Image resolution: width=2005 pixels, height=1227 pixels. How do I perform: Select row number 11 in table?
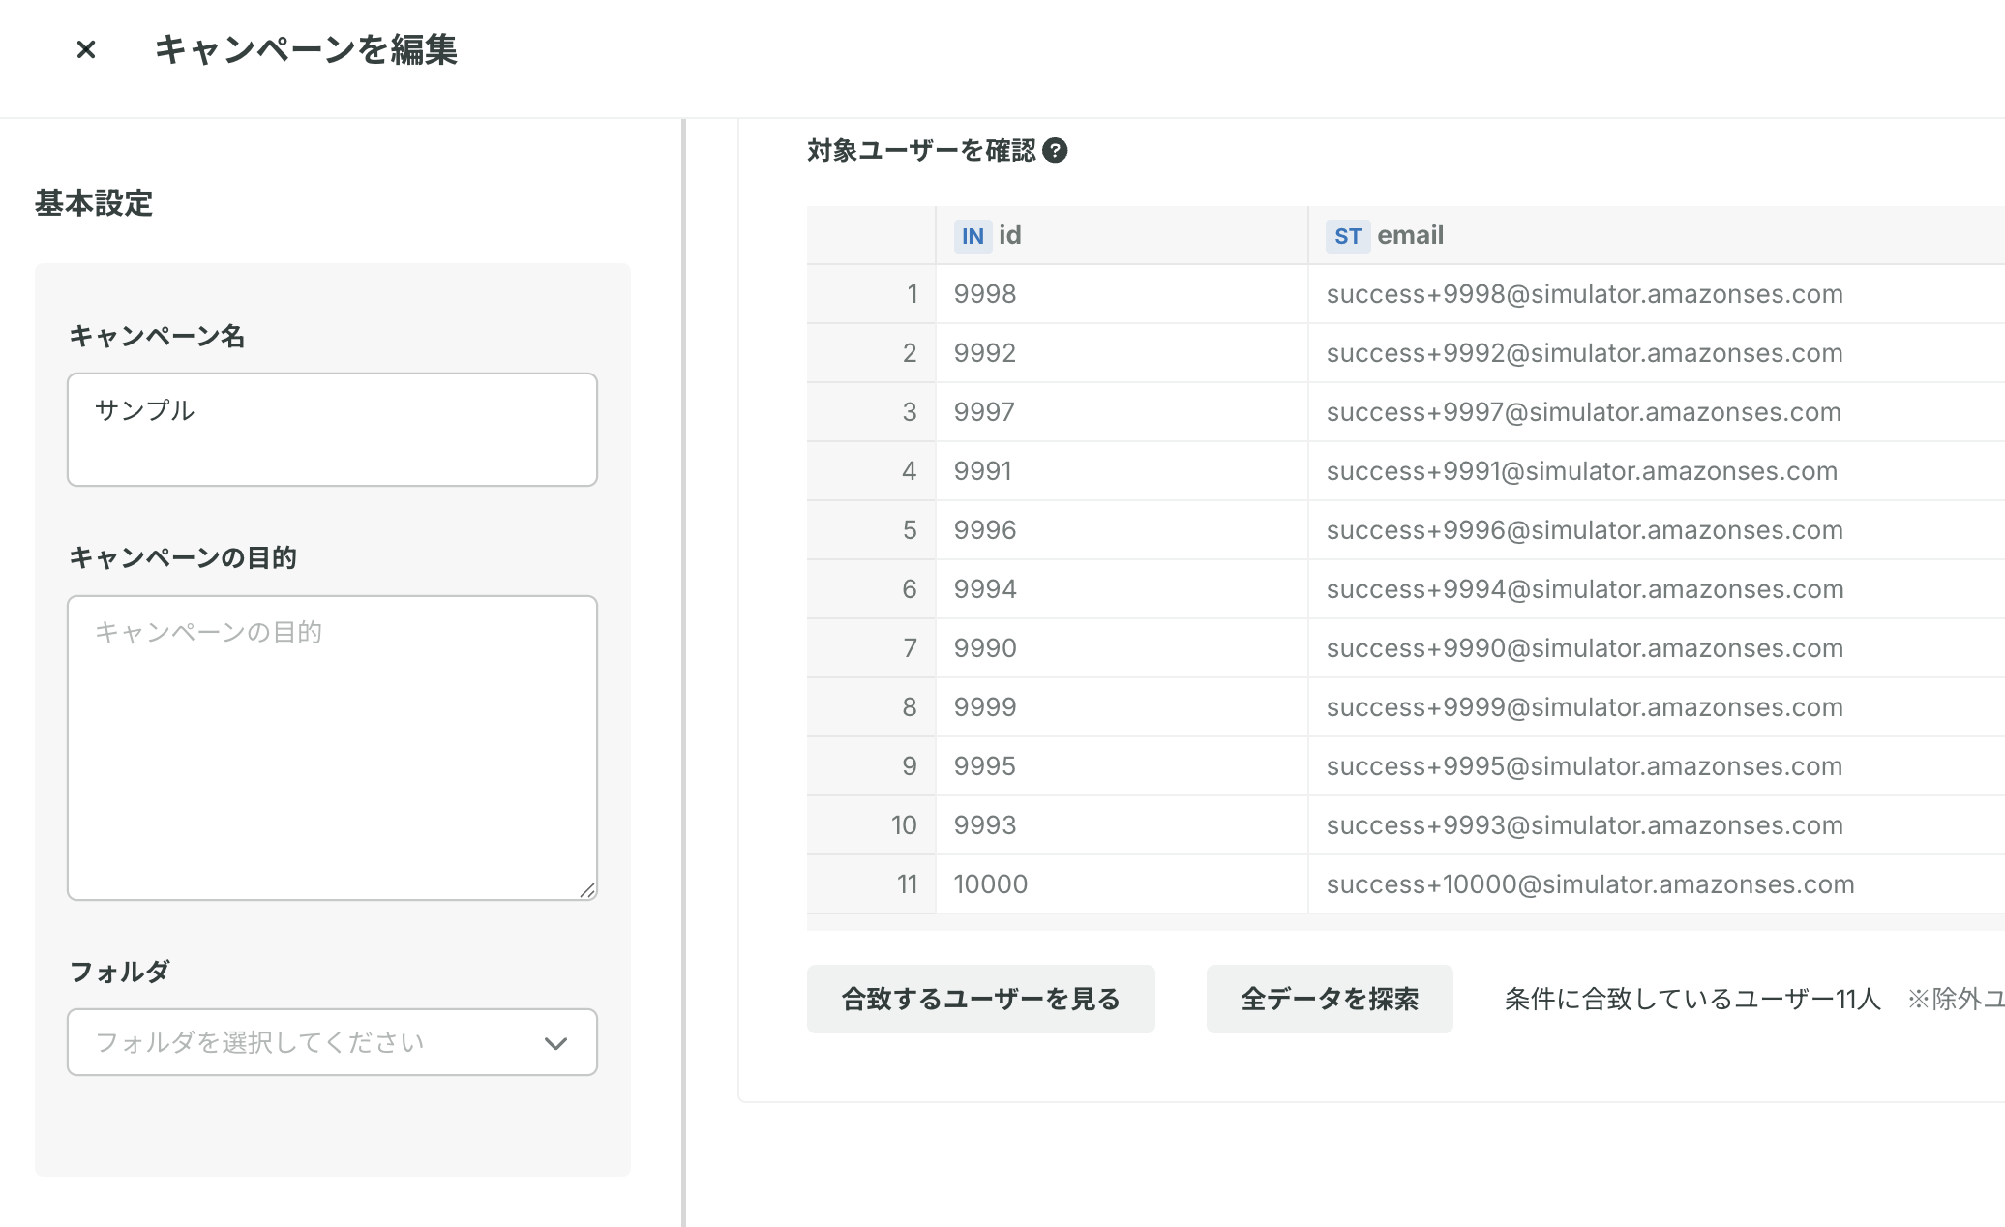907,884
